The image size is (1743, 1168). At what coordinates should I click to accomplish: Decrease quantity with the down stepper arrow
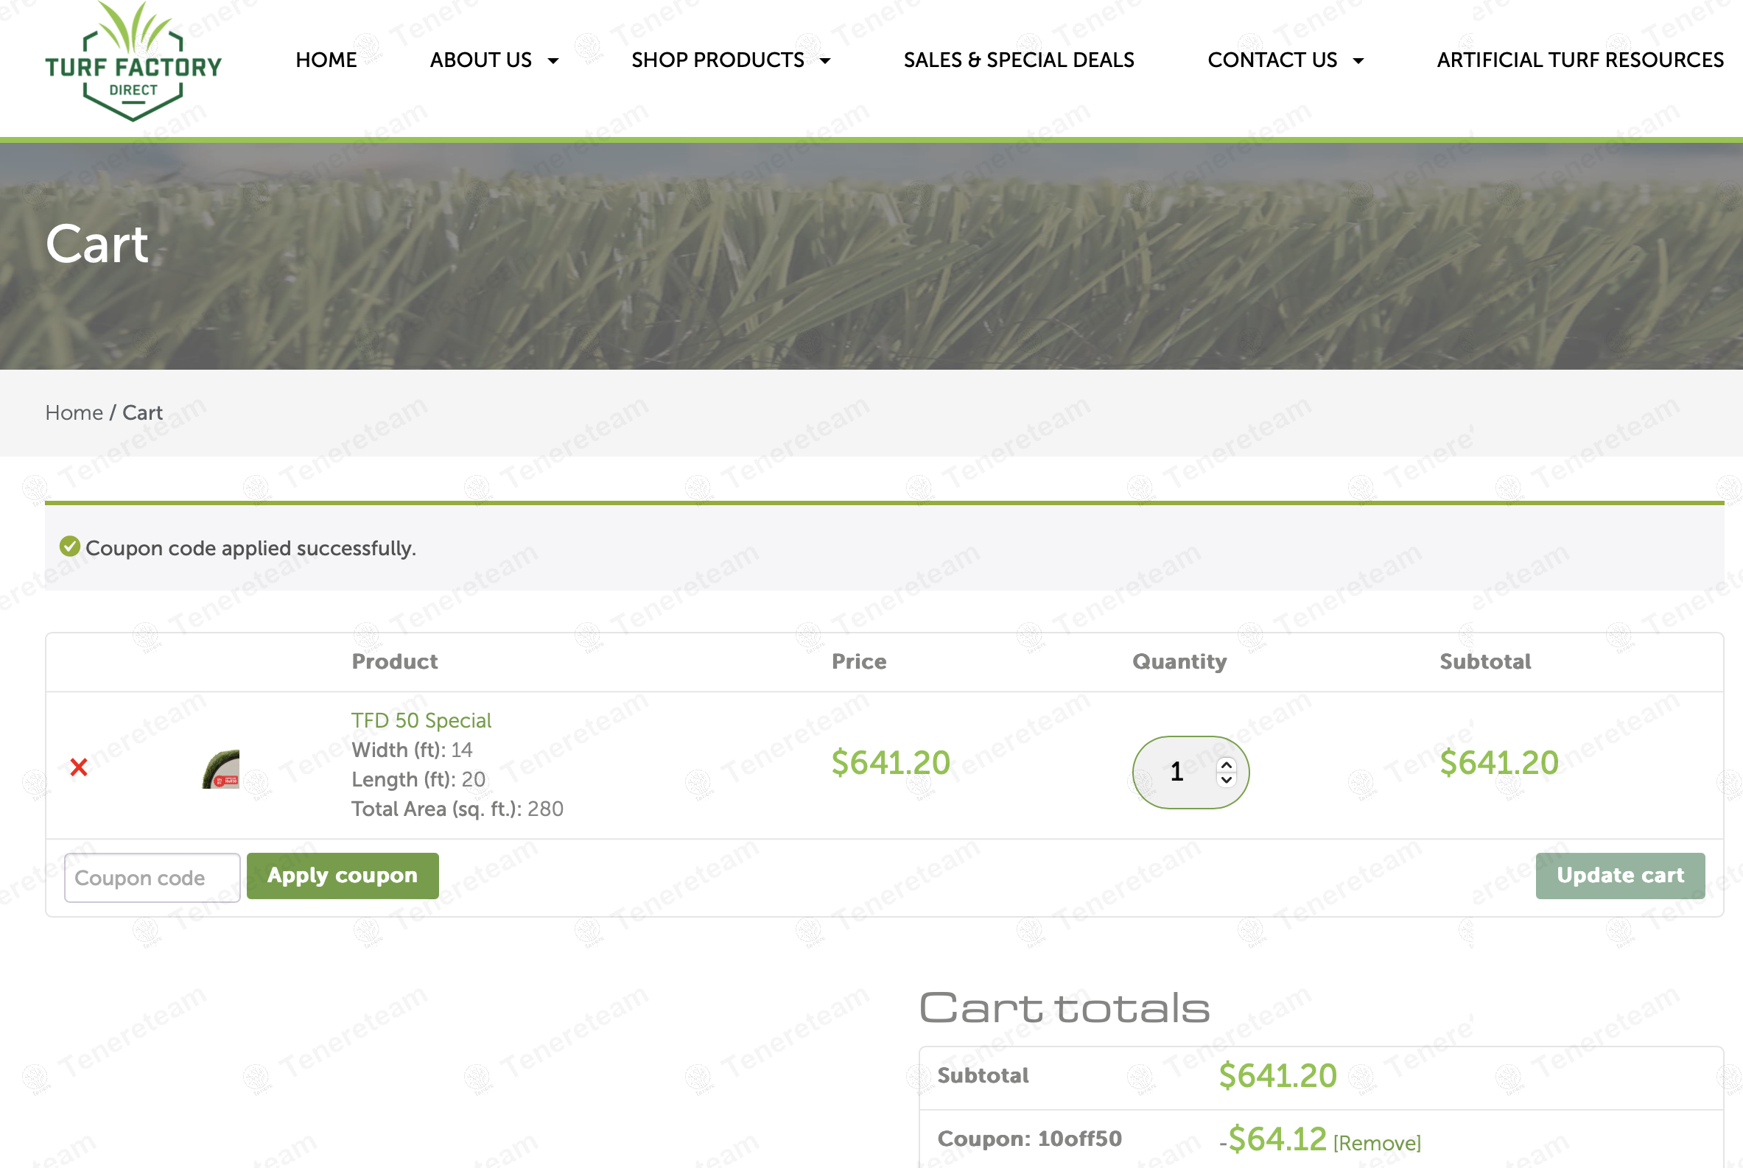[1226, 780]
